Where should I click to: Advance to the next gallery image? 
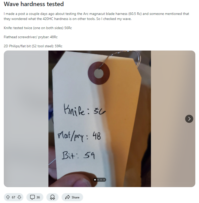click(189, 119)
